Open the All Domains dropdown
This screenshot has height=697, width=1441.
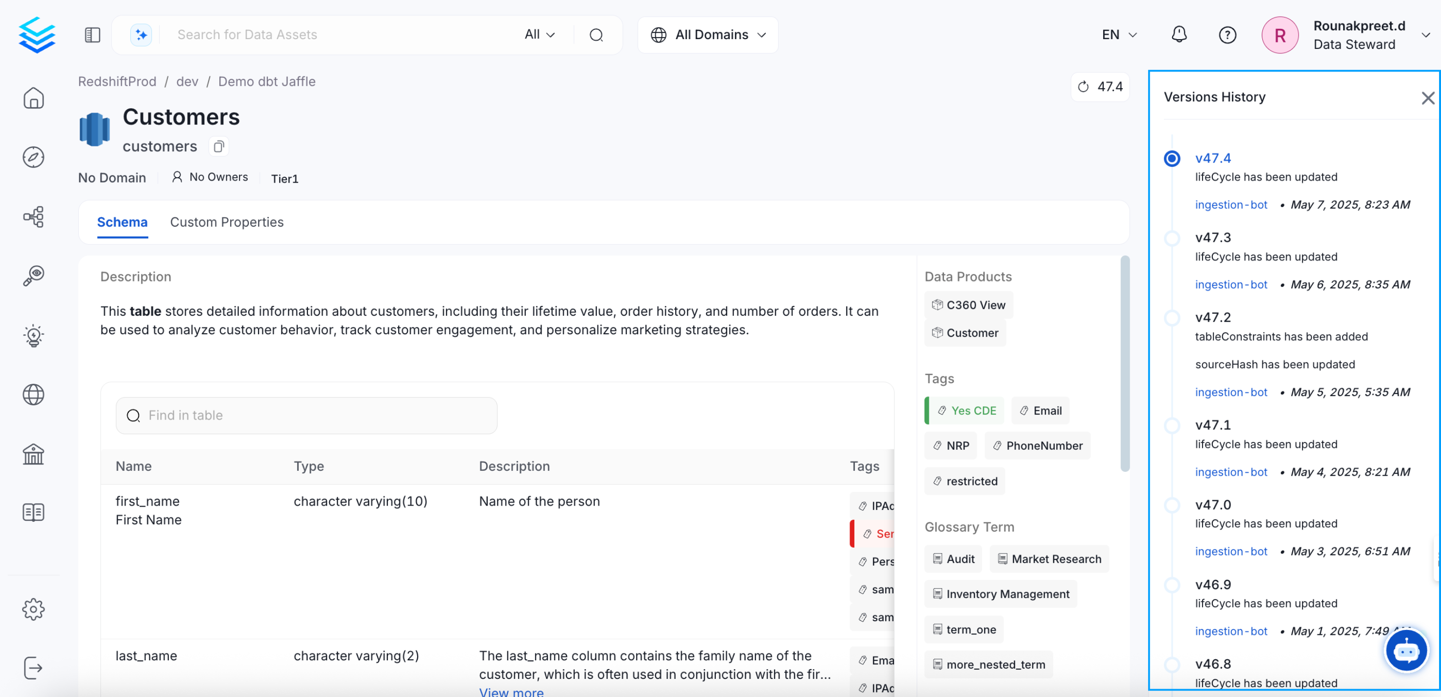pyautogui.click(x=707, y=34)
